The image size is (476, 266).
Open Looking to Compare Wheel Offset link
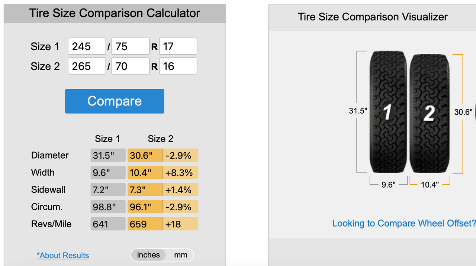404,223
